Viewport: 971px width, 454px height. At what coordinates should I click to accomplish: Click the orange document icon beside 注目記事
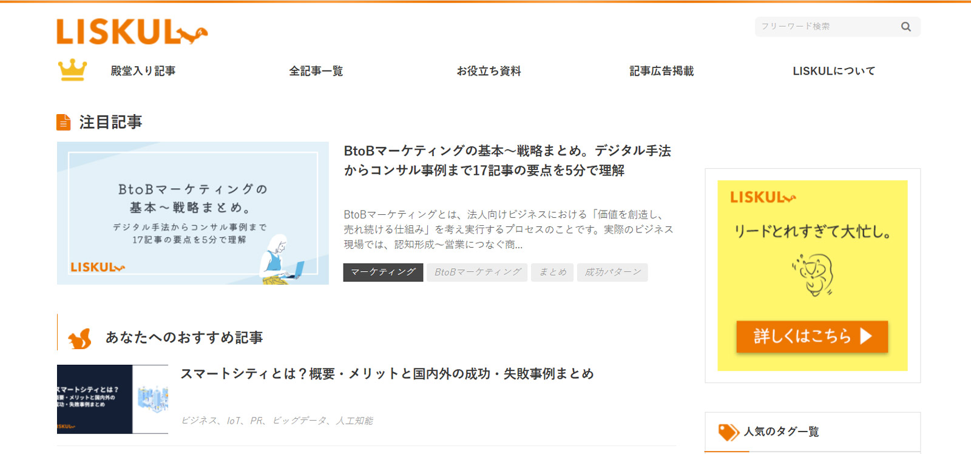(x=64, y=122)
